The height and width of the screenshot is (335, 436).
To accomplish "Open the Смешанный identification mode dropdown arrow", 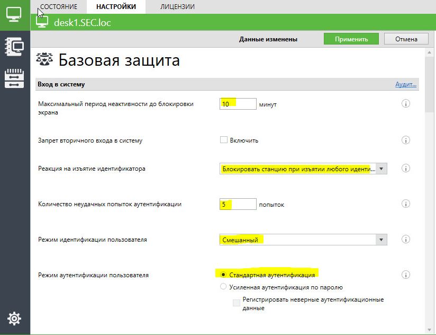I will 381,240.
